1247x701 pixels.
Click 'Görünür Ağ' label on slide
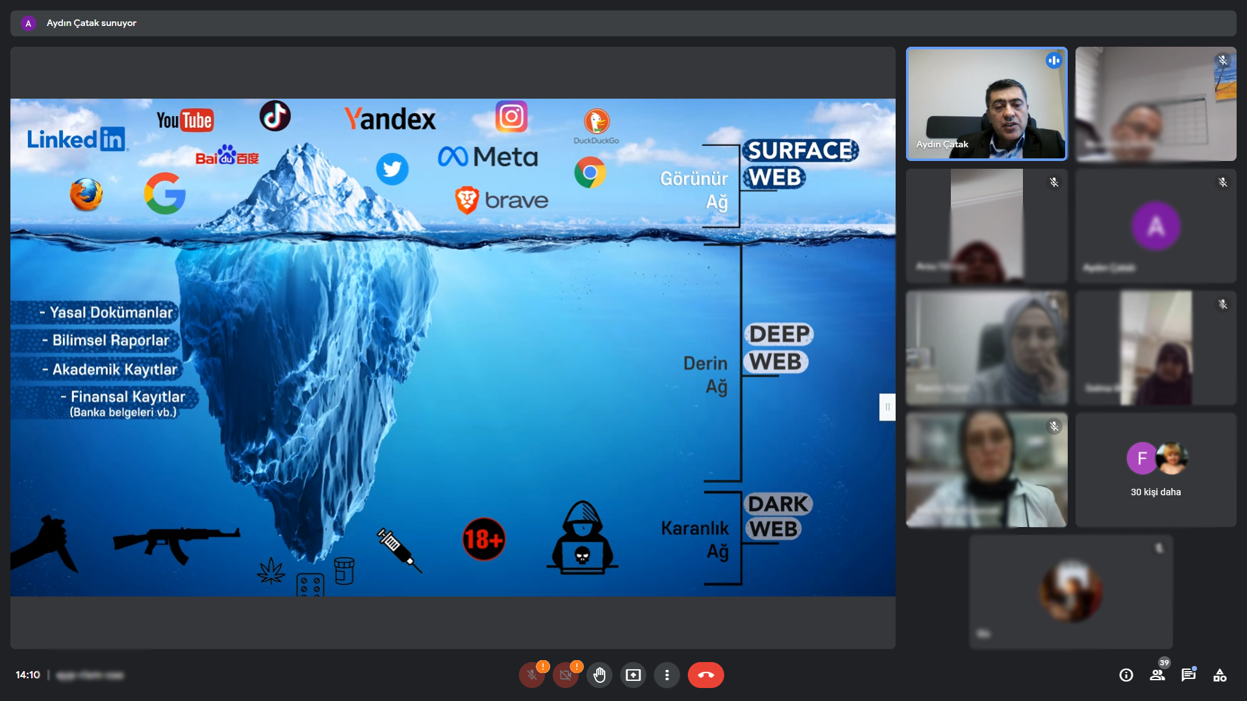694,190
